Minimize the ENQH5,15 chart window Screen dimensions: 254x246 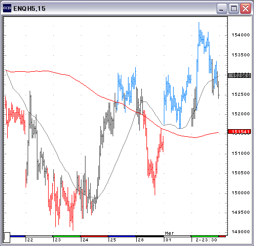[222, 8]
